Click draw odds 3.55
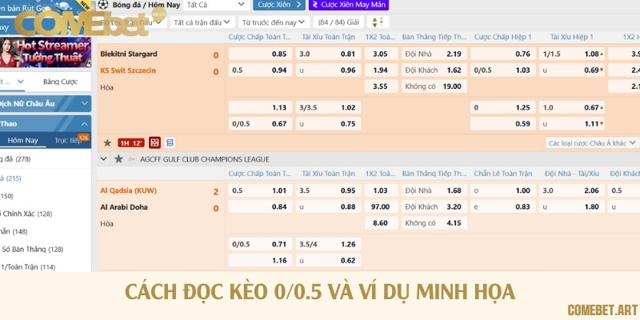The width and height of the screenshot is (640, 320). tap(382, 86)
